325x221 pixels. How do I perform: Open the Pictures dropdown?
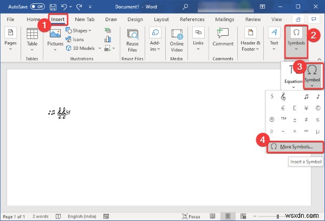pyautogui.click(x=55, y=40)
